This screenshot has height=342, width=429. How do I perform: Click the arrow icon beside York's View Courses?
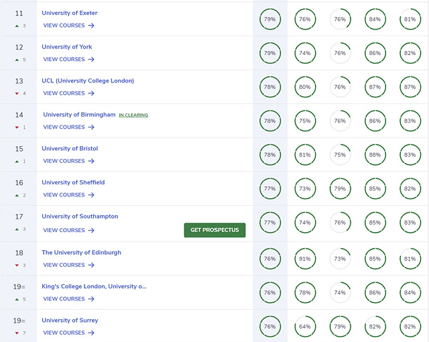tap(91, 60)
